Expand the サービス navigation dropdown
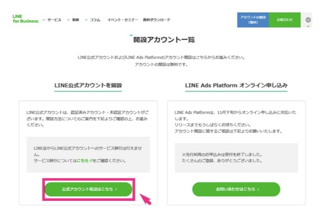326x218 pixels. click(52, 20)
